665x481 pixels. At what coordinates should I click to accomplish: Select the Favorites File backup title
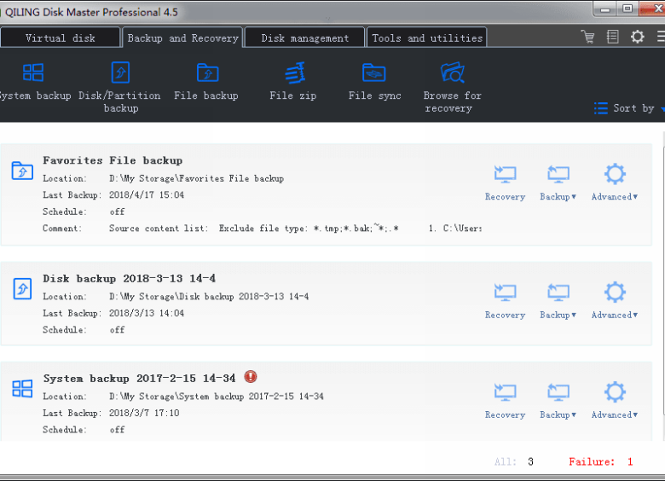pyautogui.click(x=113, y=160)
